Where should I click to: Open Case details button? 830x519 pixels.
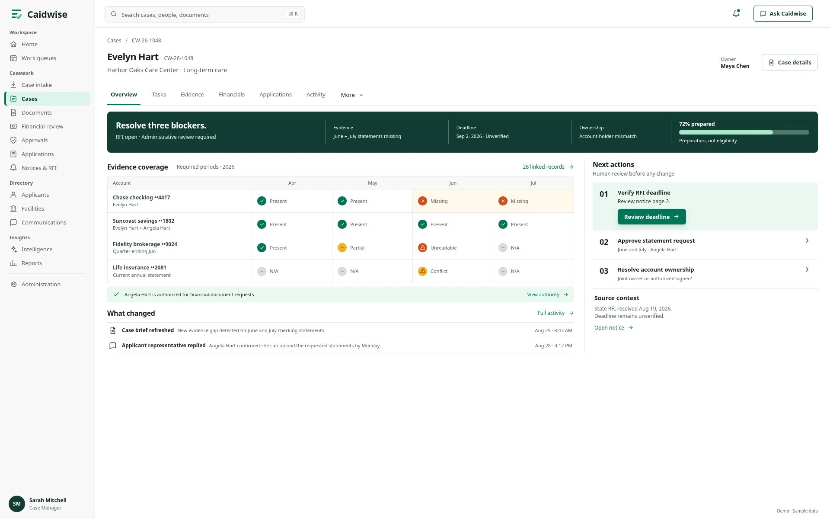789,62
